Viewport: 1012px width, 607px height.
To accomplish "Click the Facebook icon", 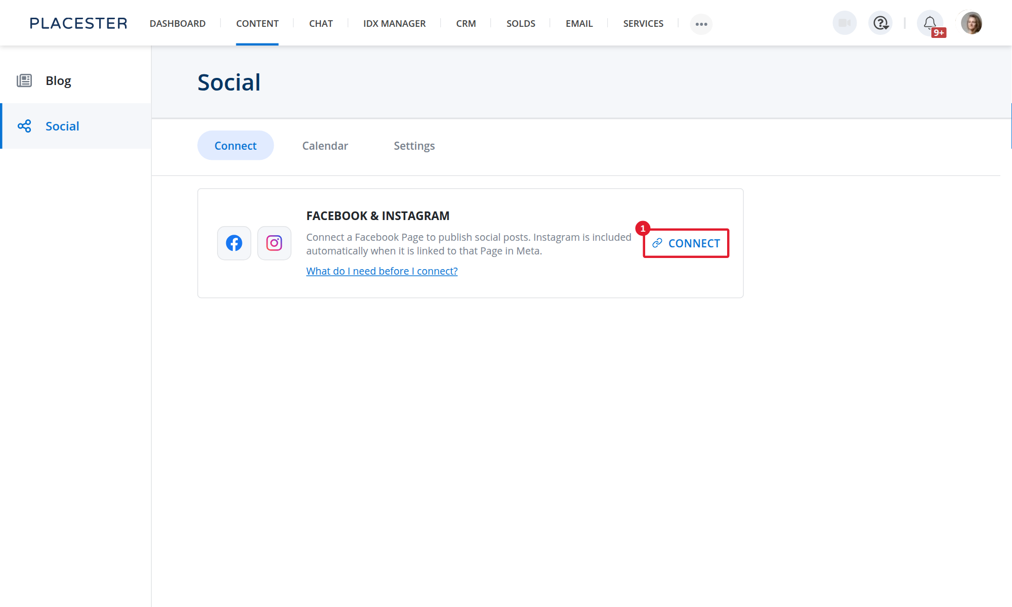I will (x=234, y=243).
